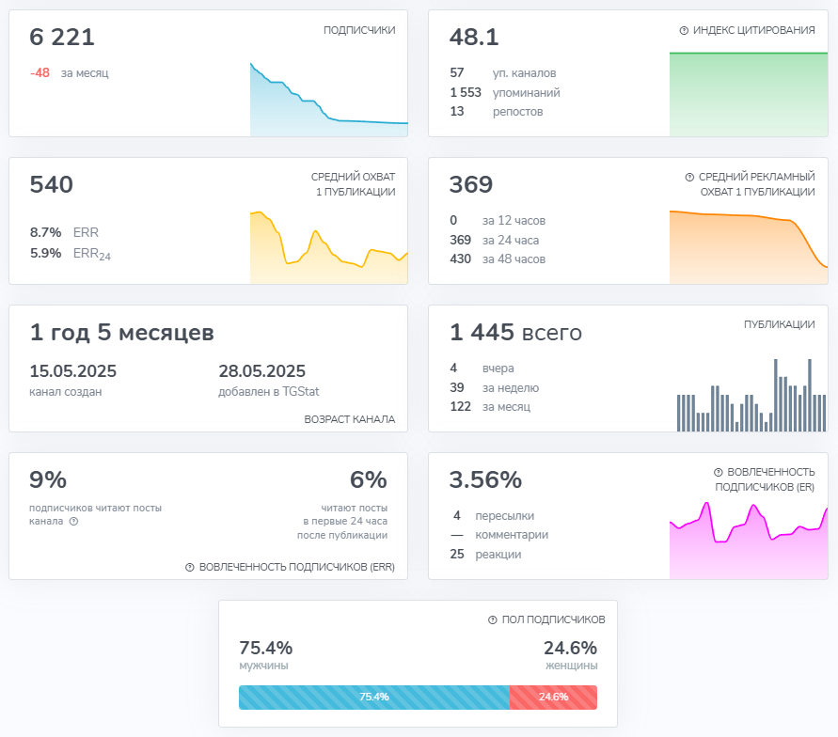Image resolution: width=838 pixels, height=737 pixels.
Task: Open the help icon beside ПОЛ ПОДПИСЧИКОВ
Action: [493, 620]
